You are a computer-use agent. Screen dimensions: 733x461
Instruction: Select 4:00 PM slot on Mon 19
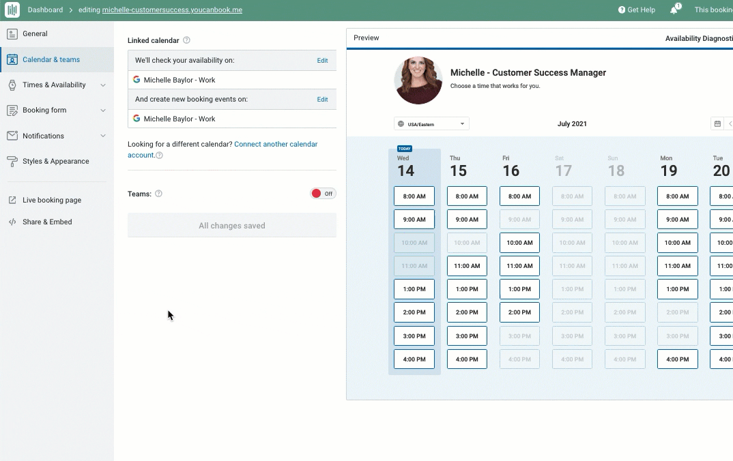click(x=677, y=359)
